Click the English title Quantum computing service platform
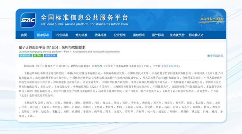Viewport: 242px width, 134px height. tap(69, 52)
